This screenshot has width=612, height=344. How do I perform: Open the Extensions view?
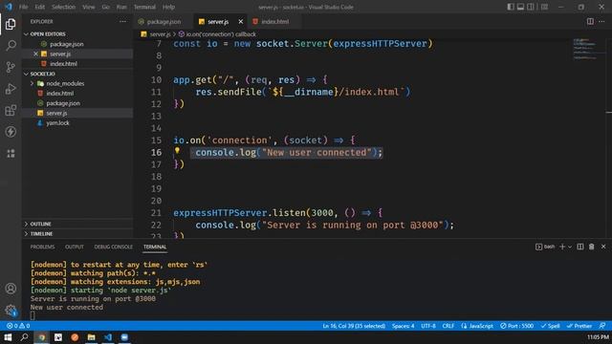[x=11, y=111]
